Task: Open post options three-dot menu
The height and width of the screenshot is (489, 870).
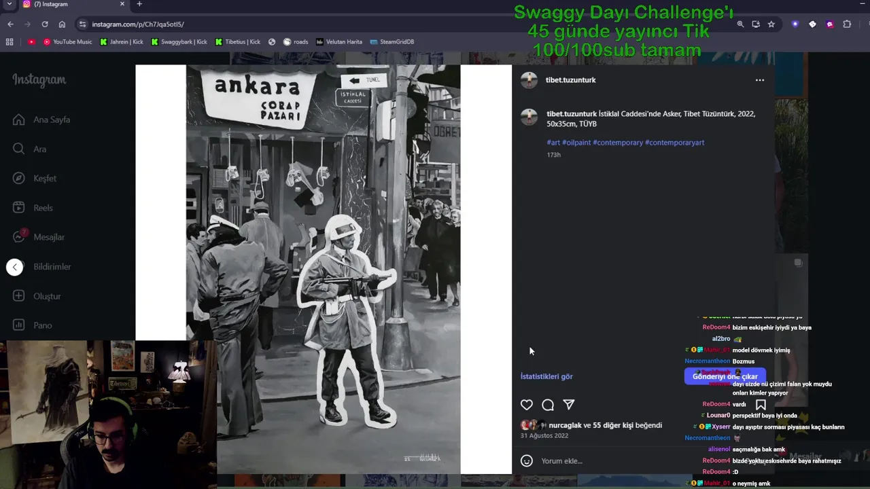Action: coord(760,80)
